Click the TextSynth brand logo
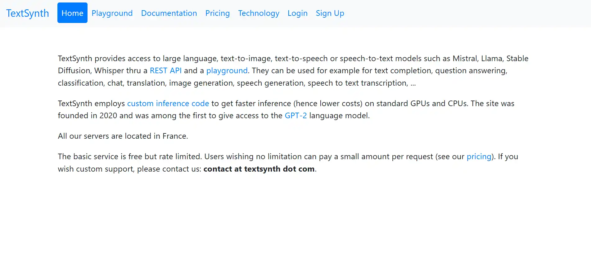 (28, 13)
